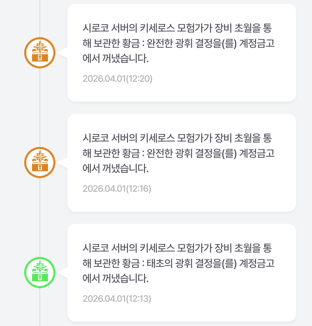Click the orange treasure chest icon for the 12:20 entry
The width and height of the screenshot is (312, 326).
click(x=40, y=53)
